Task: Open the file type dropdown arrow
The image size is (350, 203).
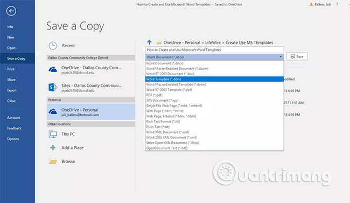Action: tap(281, 57)
